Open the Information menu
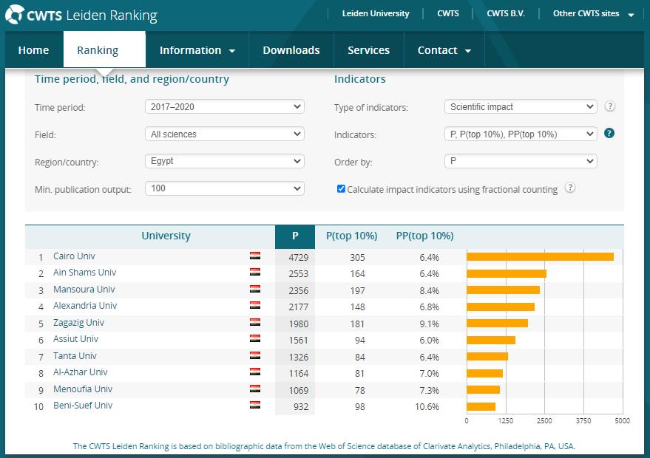The width and height of the screenshot is (650, 458). point(197,50)
